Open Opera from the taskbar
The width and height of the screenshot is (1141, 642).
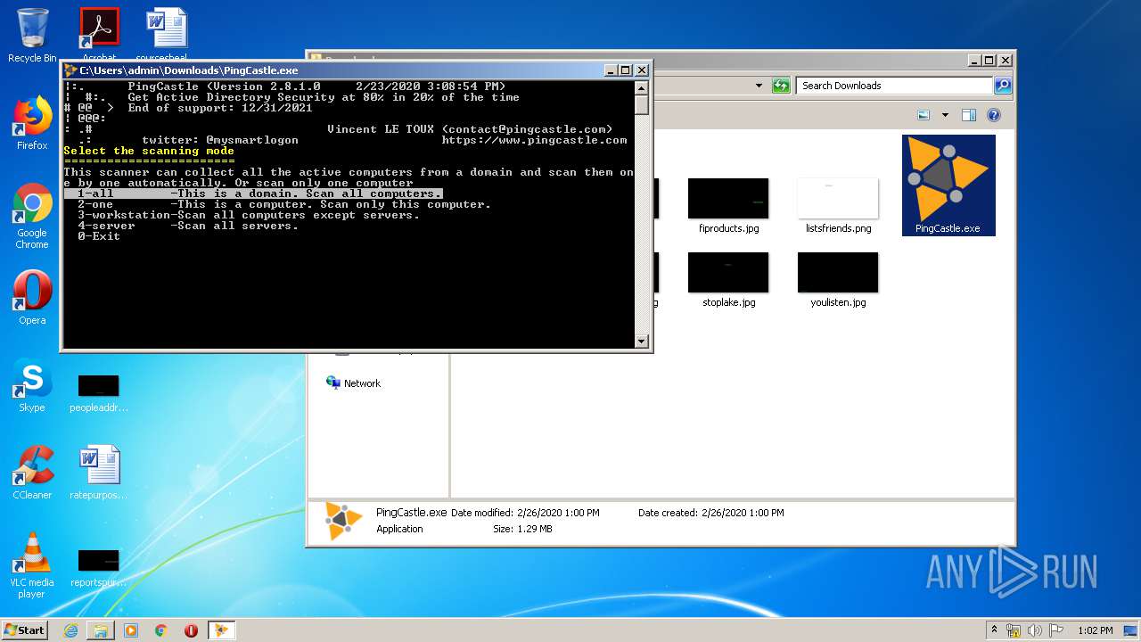coord(191,630)
